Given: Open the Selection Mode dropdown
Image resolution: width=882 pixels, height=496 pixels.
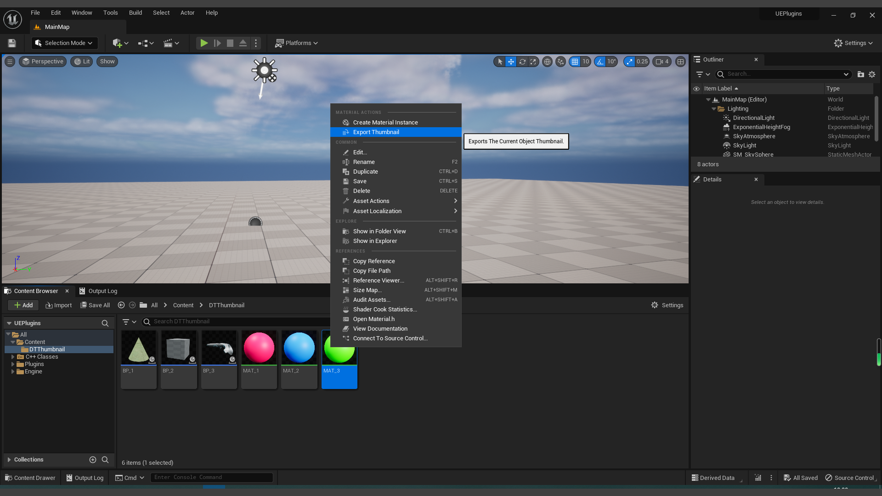Looking at the screenshot, I should (x=64, y=43).
